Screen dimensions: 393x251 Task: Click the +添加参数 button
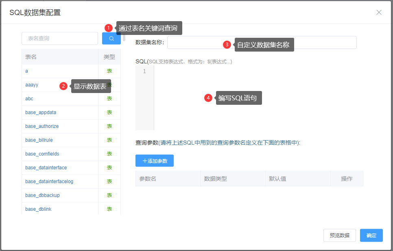click(x=155, y=161)
